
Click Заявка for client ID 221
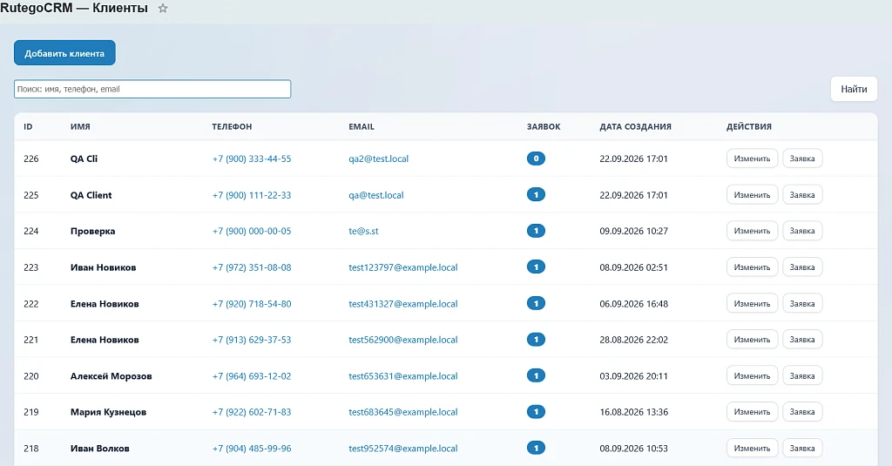pyautogui.click(x=802, y=340)
